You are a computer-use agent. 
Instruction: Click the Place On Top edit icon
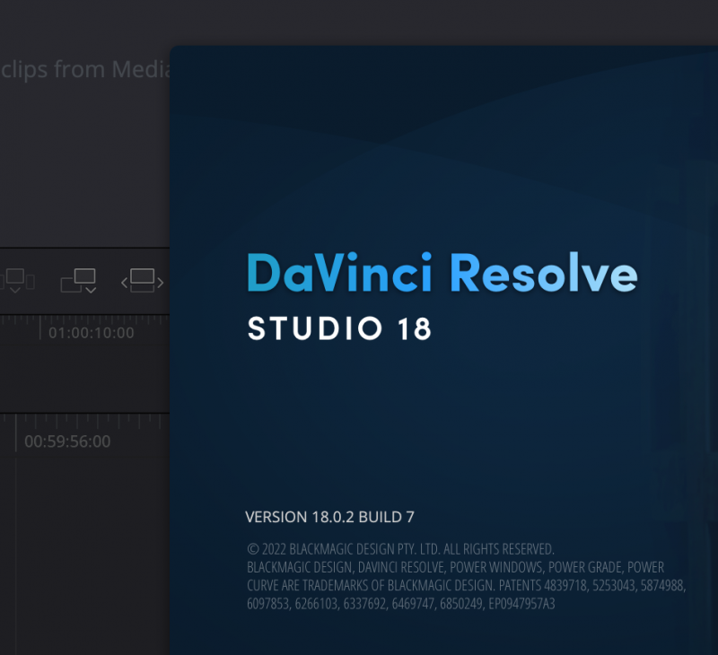pyautogui.click(x=78, y=280)
